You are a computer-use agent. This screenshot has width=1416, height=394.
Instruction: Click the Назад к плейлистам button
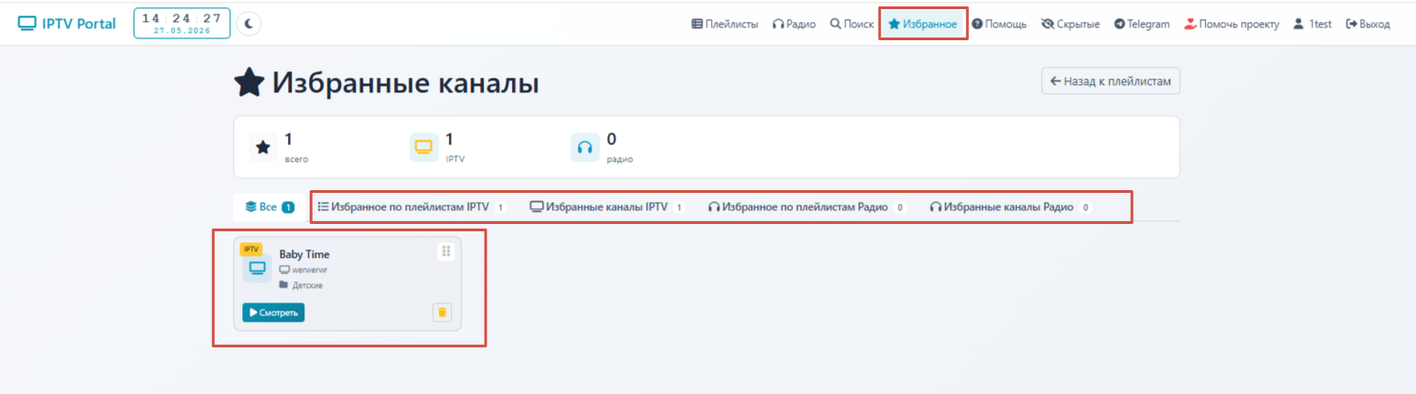(x=1111, y=80)
